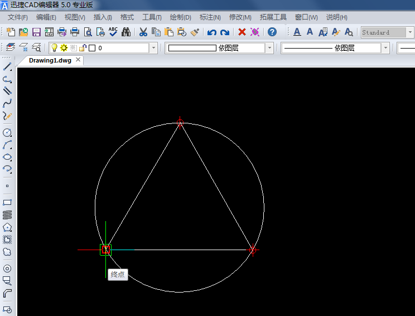Select the Polygon drawing tool
Screen dimensions: 415x316
click(7, 227)
